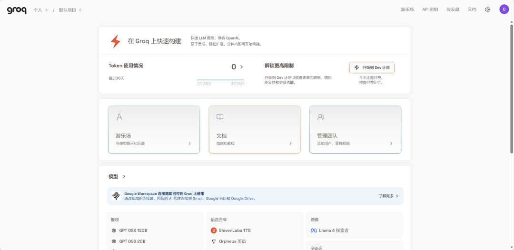The width and height of the screenshot is (514, 250).
Task: Open the 个人 organization dropdown
Action: [40, 10]
